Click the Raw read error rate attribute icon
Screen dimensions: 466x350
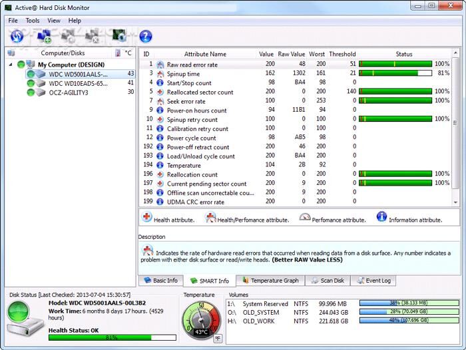pos(160,65)
